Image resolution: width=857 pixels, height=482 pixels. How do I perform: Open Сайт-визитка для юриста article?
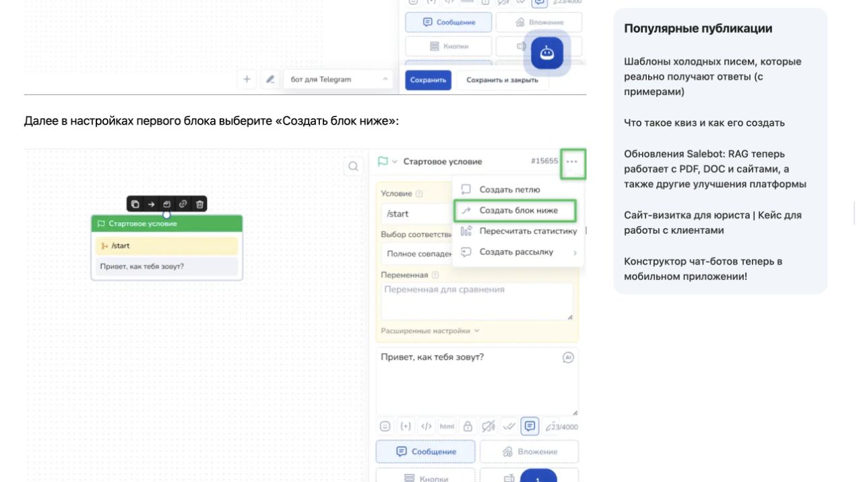point(713,223)
